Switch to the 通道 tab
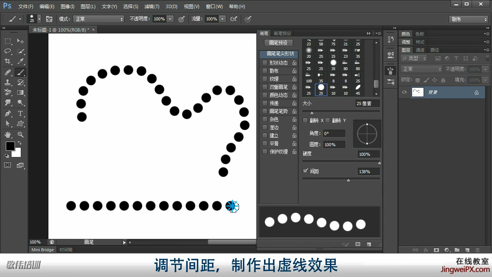The width and height of the screenshot is (492, 277). coord(420,50)
